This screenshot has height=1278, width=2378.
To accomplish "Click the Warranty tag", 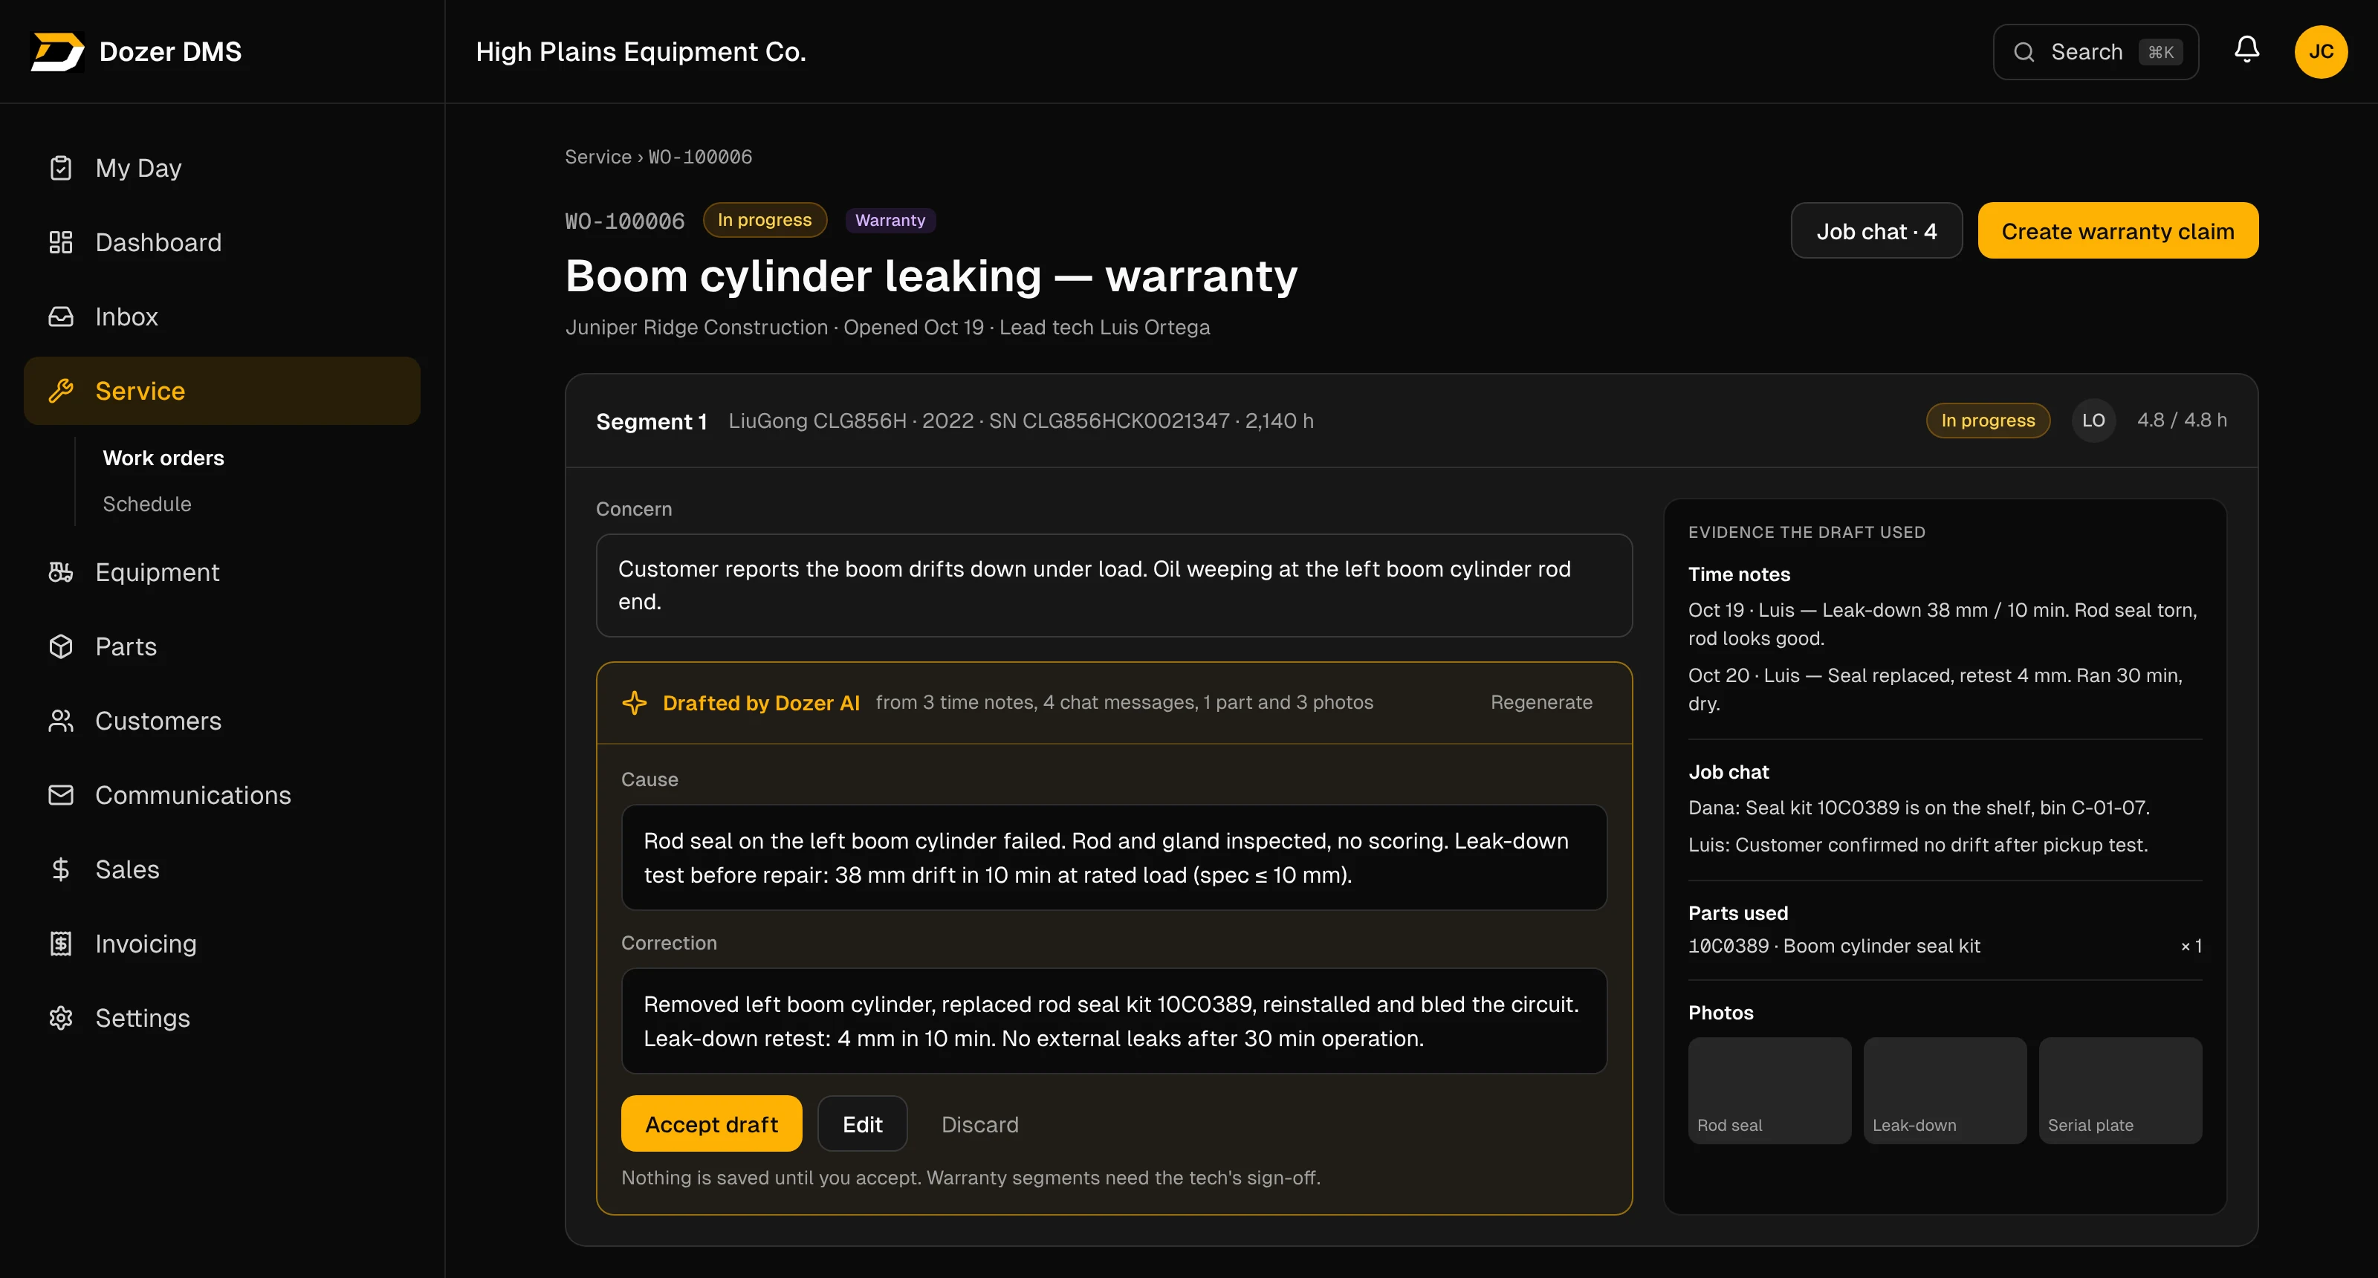I will 890,220.
